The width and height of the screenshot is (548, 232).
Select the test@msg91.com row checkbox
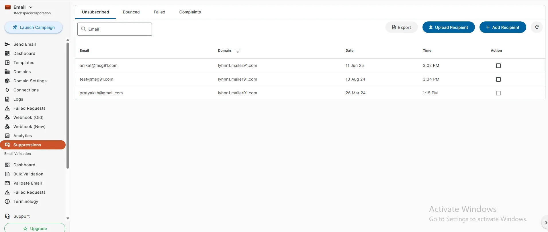[498, 79]
